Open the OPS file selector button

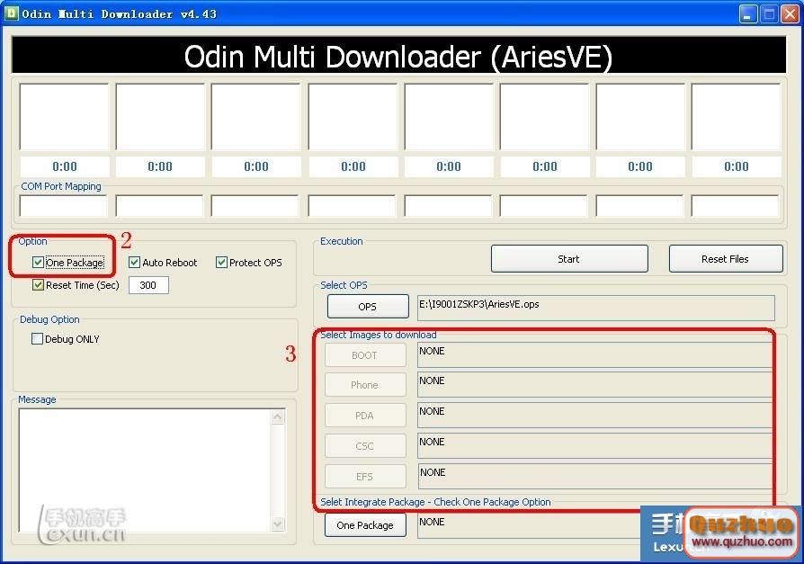coord(368,307)
